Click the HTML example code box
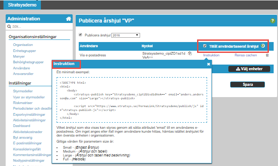The height and width of the screenshot is (166, 278). pyautogui.click(x=132, y=100)
